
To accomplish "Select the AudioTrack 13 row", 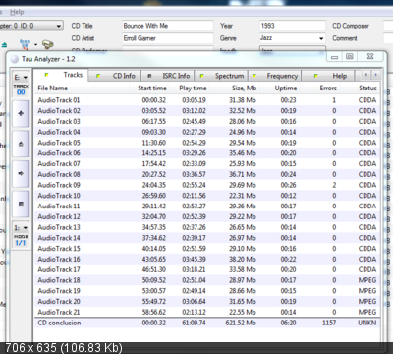I will coord(207,227).
